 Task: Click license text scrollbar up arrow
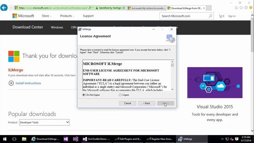(172, 62)
